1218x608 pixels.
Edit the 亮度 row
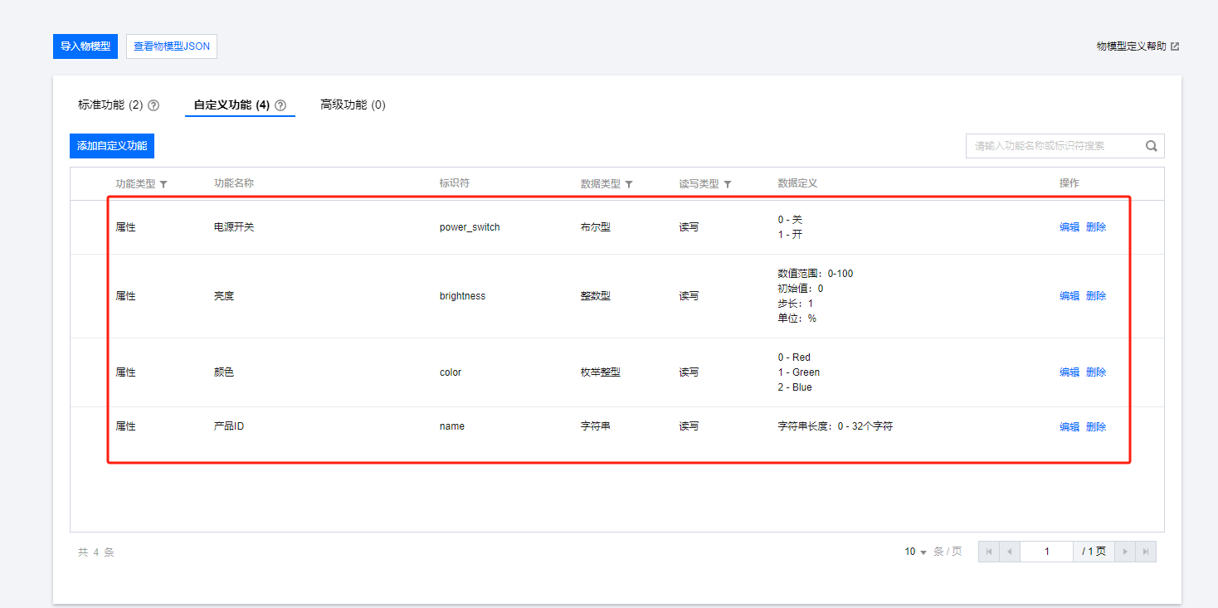click(1069, 296)
